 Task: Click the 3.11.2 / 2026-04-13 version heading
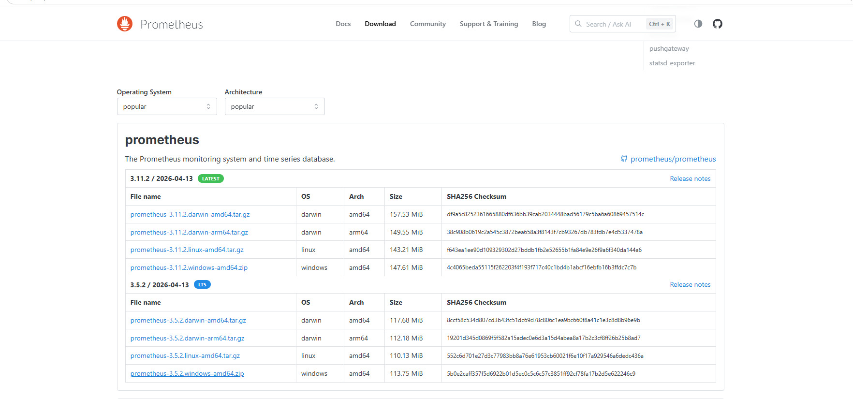[x=162, y=178]
